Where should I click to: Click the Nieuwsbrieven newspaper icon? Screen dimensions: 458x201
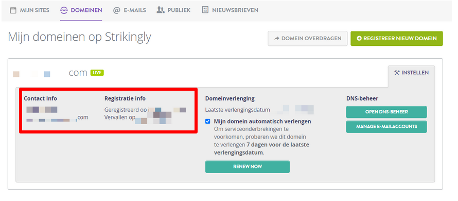(205, 10)
